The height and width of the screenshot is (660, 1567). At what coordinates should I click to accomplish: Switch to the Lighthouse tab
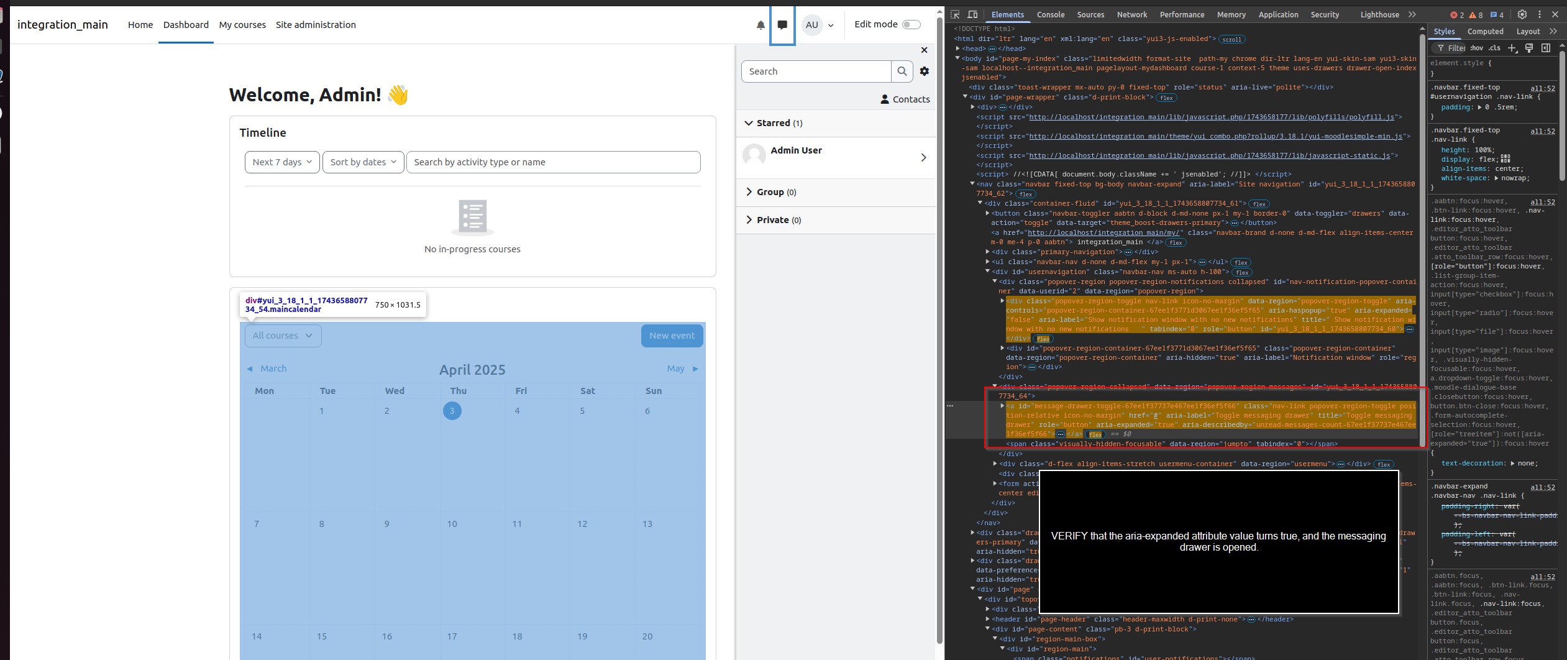point(1379,14)
